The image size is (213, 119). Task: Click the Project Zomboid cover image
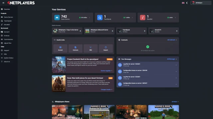pyautogui.click(x=59, y=65)
